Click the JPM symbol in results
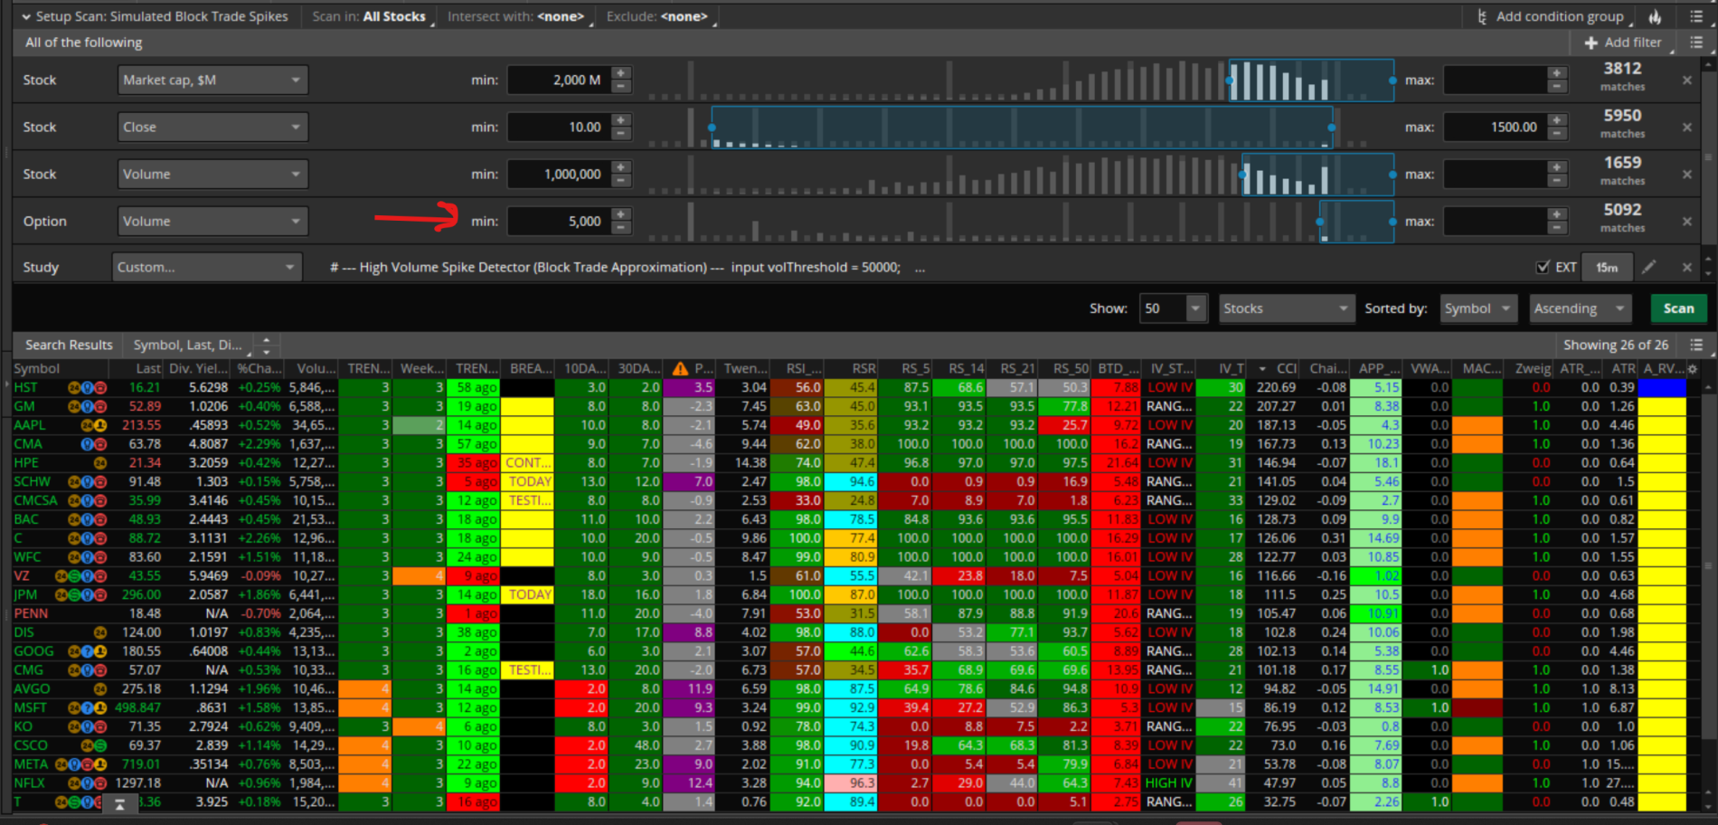 click(x=25, y=594)
